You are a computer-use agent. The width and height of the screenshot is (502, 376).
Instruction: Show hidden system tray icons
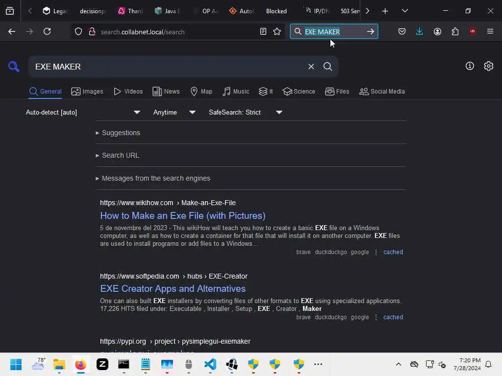click(x=398, y=364)
